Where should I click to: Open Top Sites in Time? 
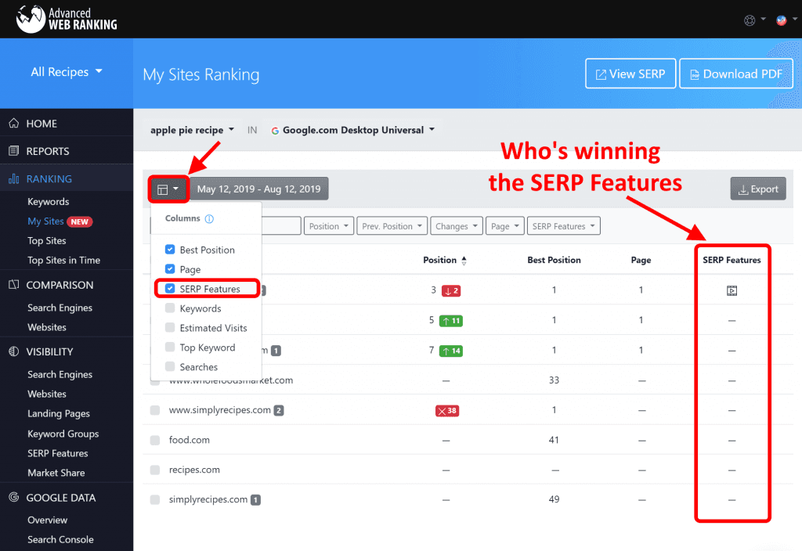pyautogui.click(x=64, y=260)
